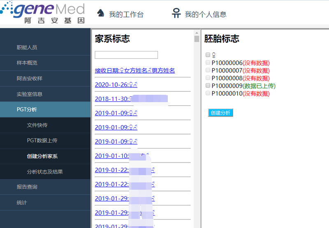Focus the 家系标志 search input field
Viewport: 329px width, 228px height.
point(126,55)
